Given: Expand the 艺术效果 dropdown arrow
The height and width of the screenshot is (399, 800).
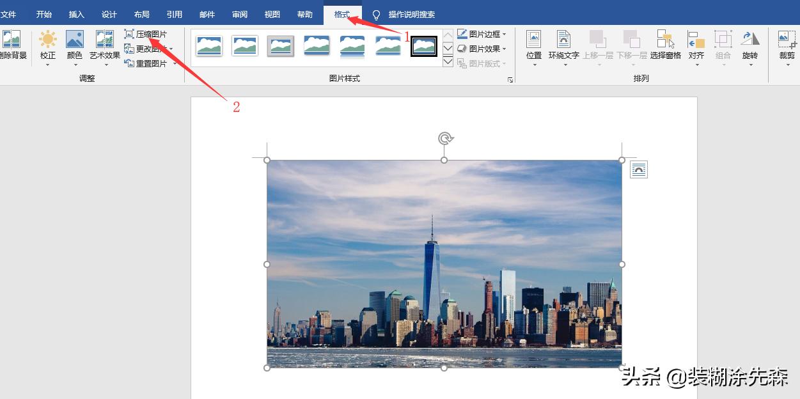Looking at the screenshot, I should pos(105,65).
